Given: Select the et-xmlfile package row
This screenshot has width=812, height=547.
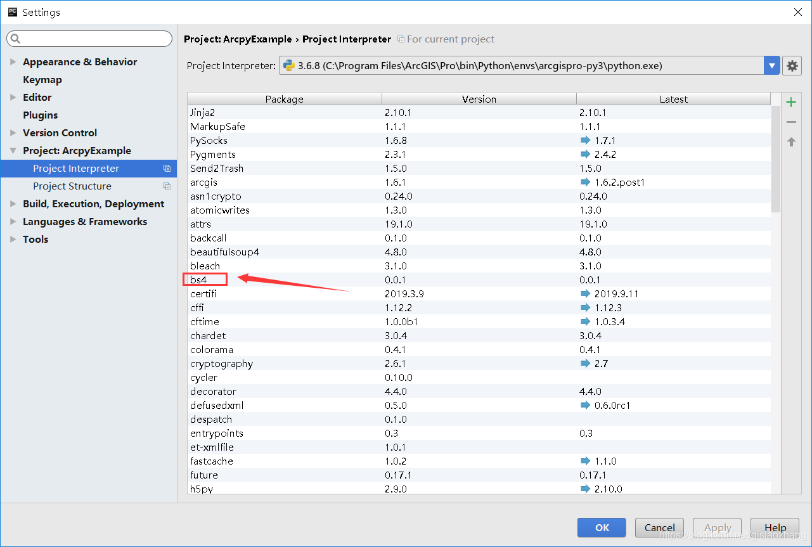Looking at the screenshot, I should 479,447.
